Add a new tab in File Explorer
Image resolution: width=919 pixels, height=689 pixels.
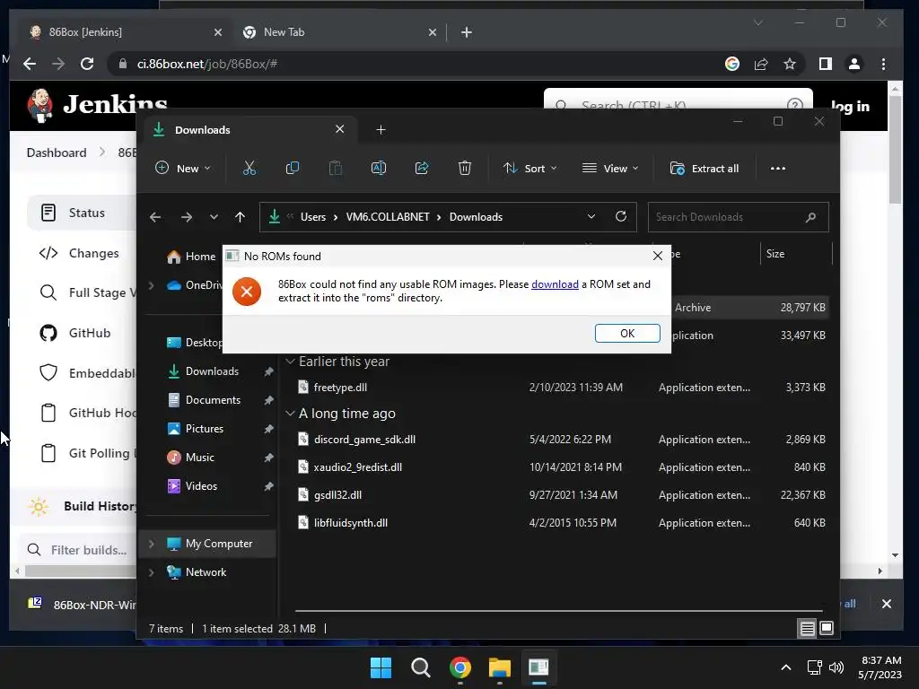click(x=381, y=130)
